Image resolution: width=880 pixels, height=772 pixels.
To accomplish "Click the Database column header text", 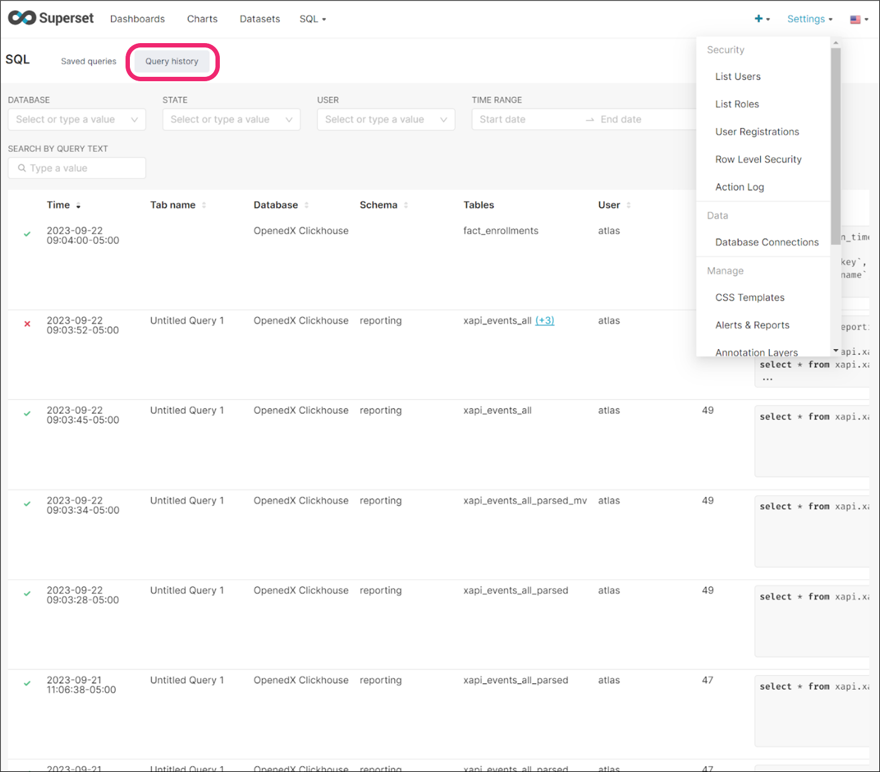I will click(x=275, y=205).
